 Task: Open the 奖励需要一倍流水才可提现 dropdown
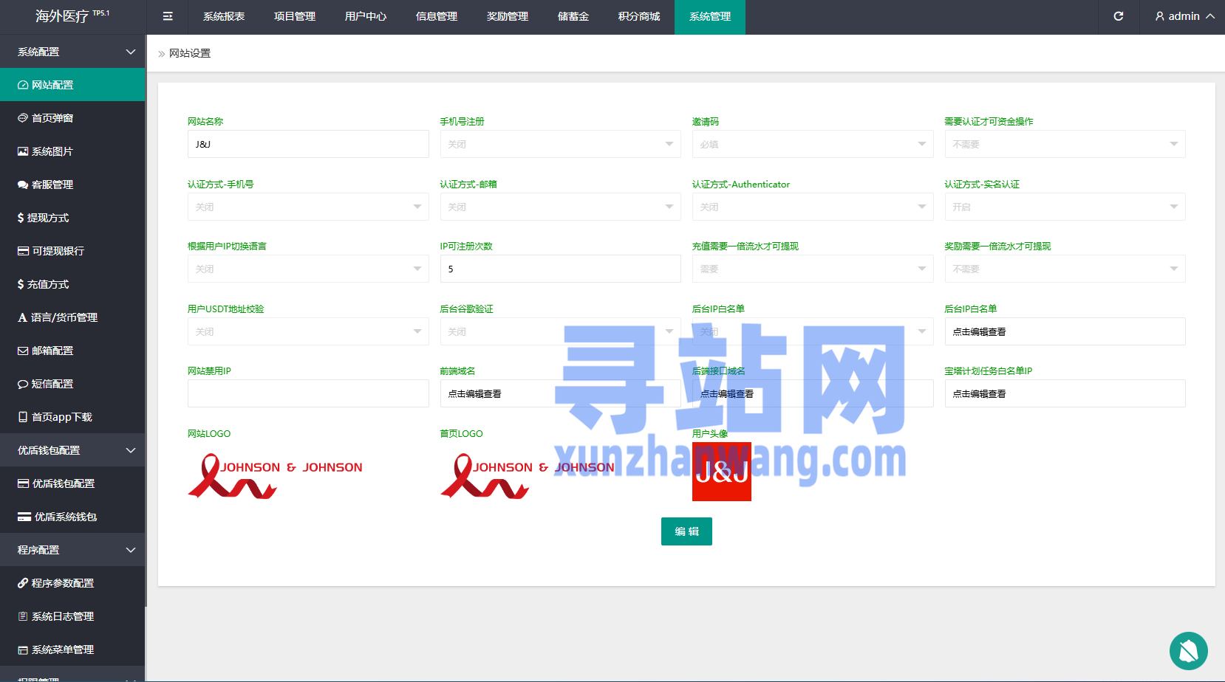click(1065, 269)
